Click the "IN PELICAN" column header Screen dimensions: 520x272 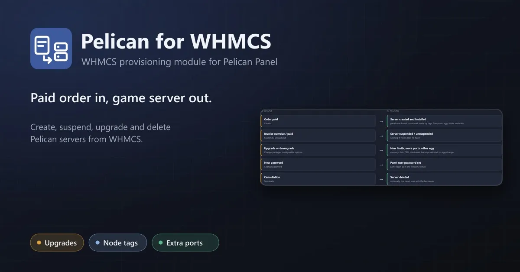tap(393, 111)
